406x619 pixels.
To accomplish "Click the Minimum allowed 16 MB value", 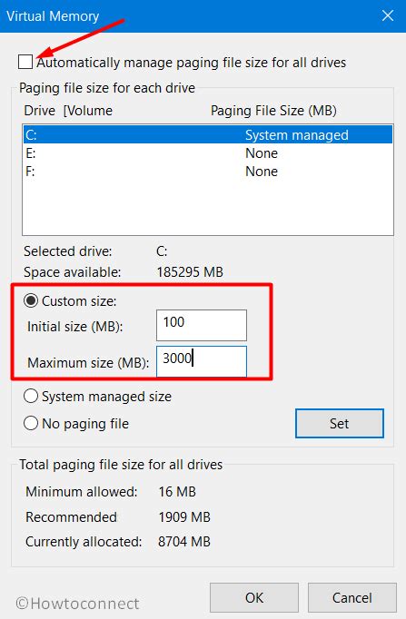I will 177,492.
